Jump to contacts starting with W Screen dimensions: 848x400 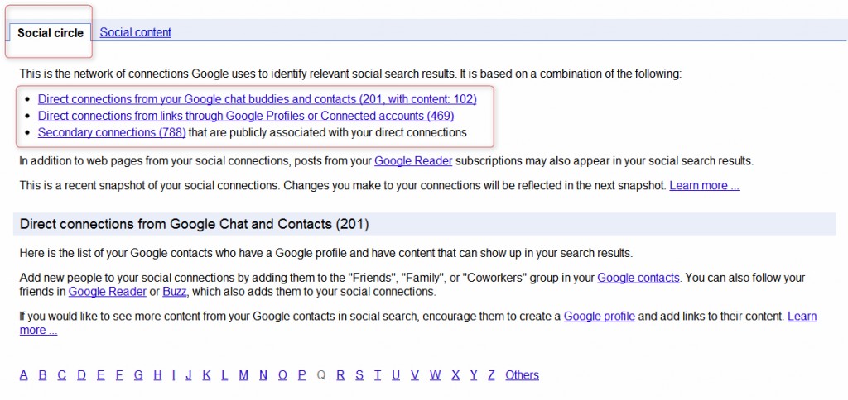436,375
